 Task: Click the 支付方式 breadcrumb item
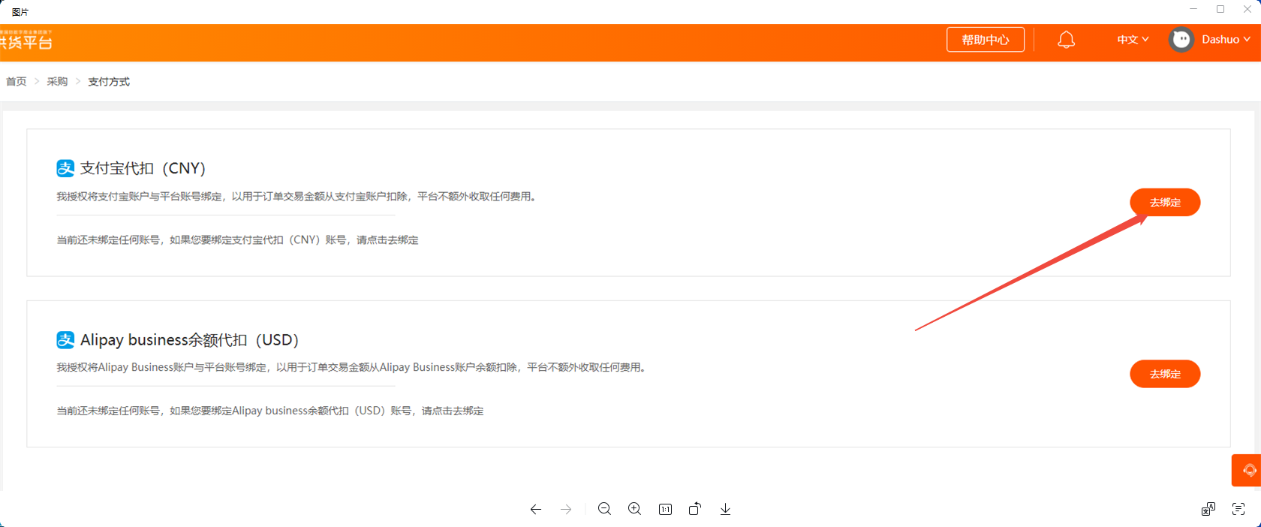click(x=109, y=82)
